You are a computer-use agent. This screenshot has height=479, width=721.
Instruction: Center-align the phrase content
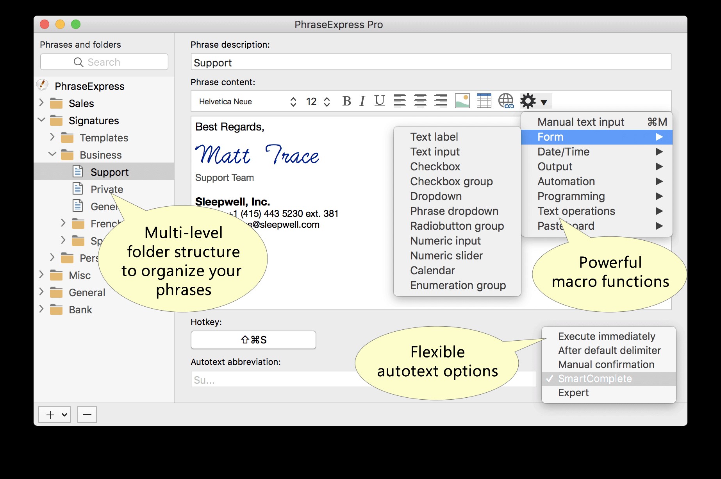(420, 101)
